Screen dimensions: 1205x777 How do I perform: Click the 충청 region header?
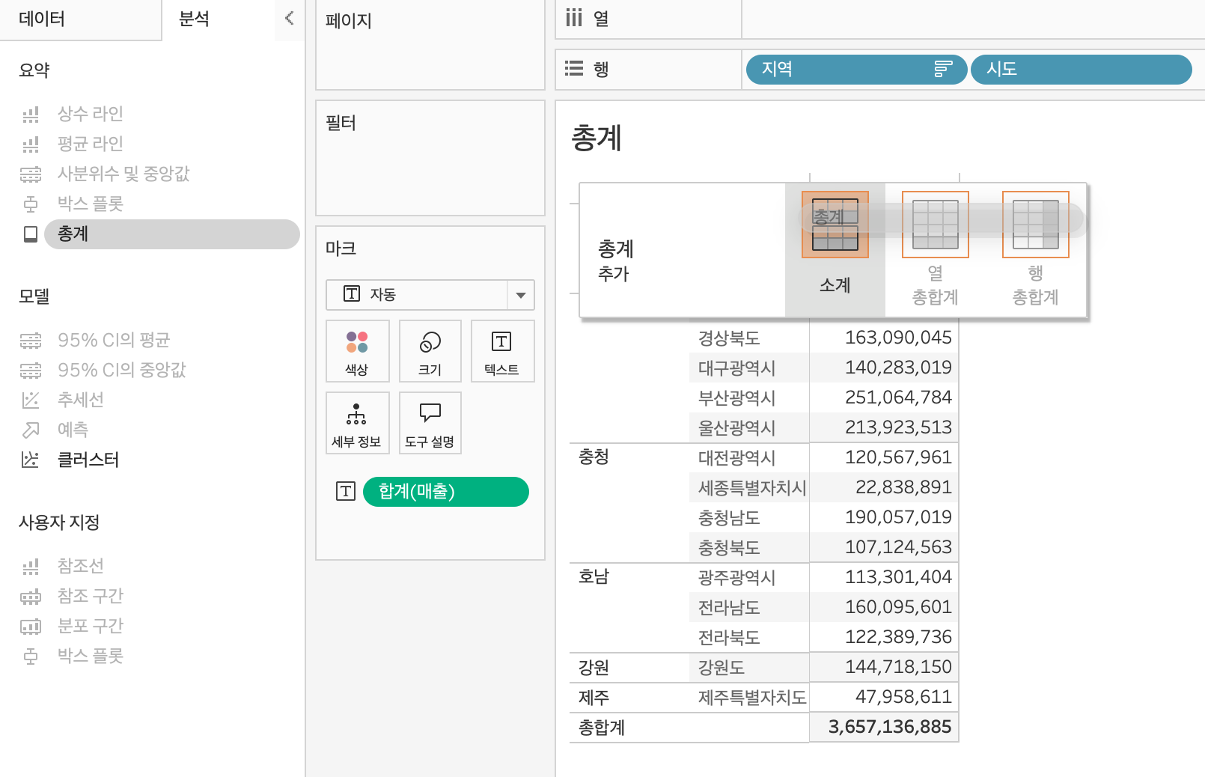point(594,457)
